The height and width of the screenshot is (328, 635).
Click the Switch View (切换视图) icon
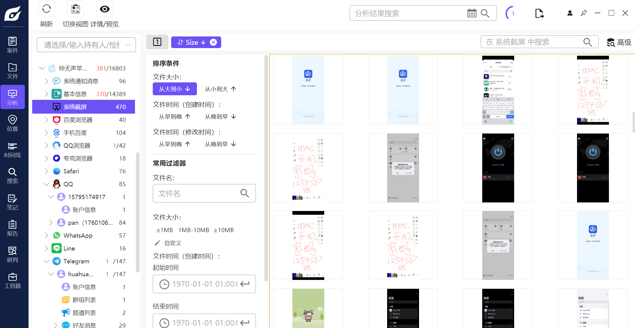75,9
